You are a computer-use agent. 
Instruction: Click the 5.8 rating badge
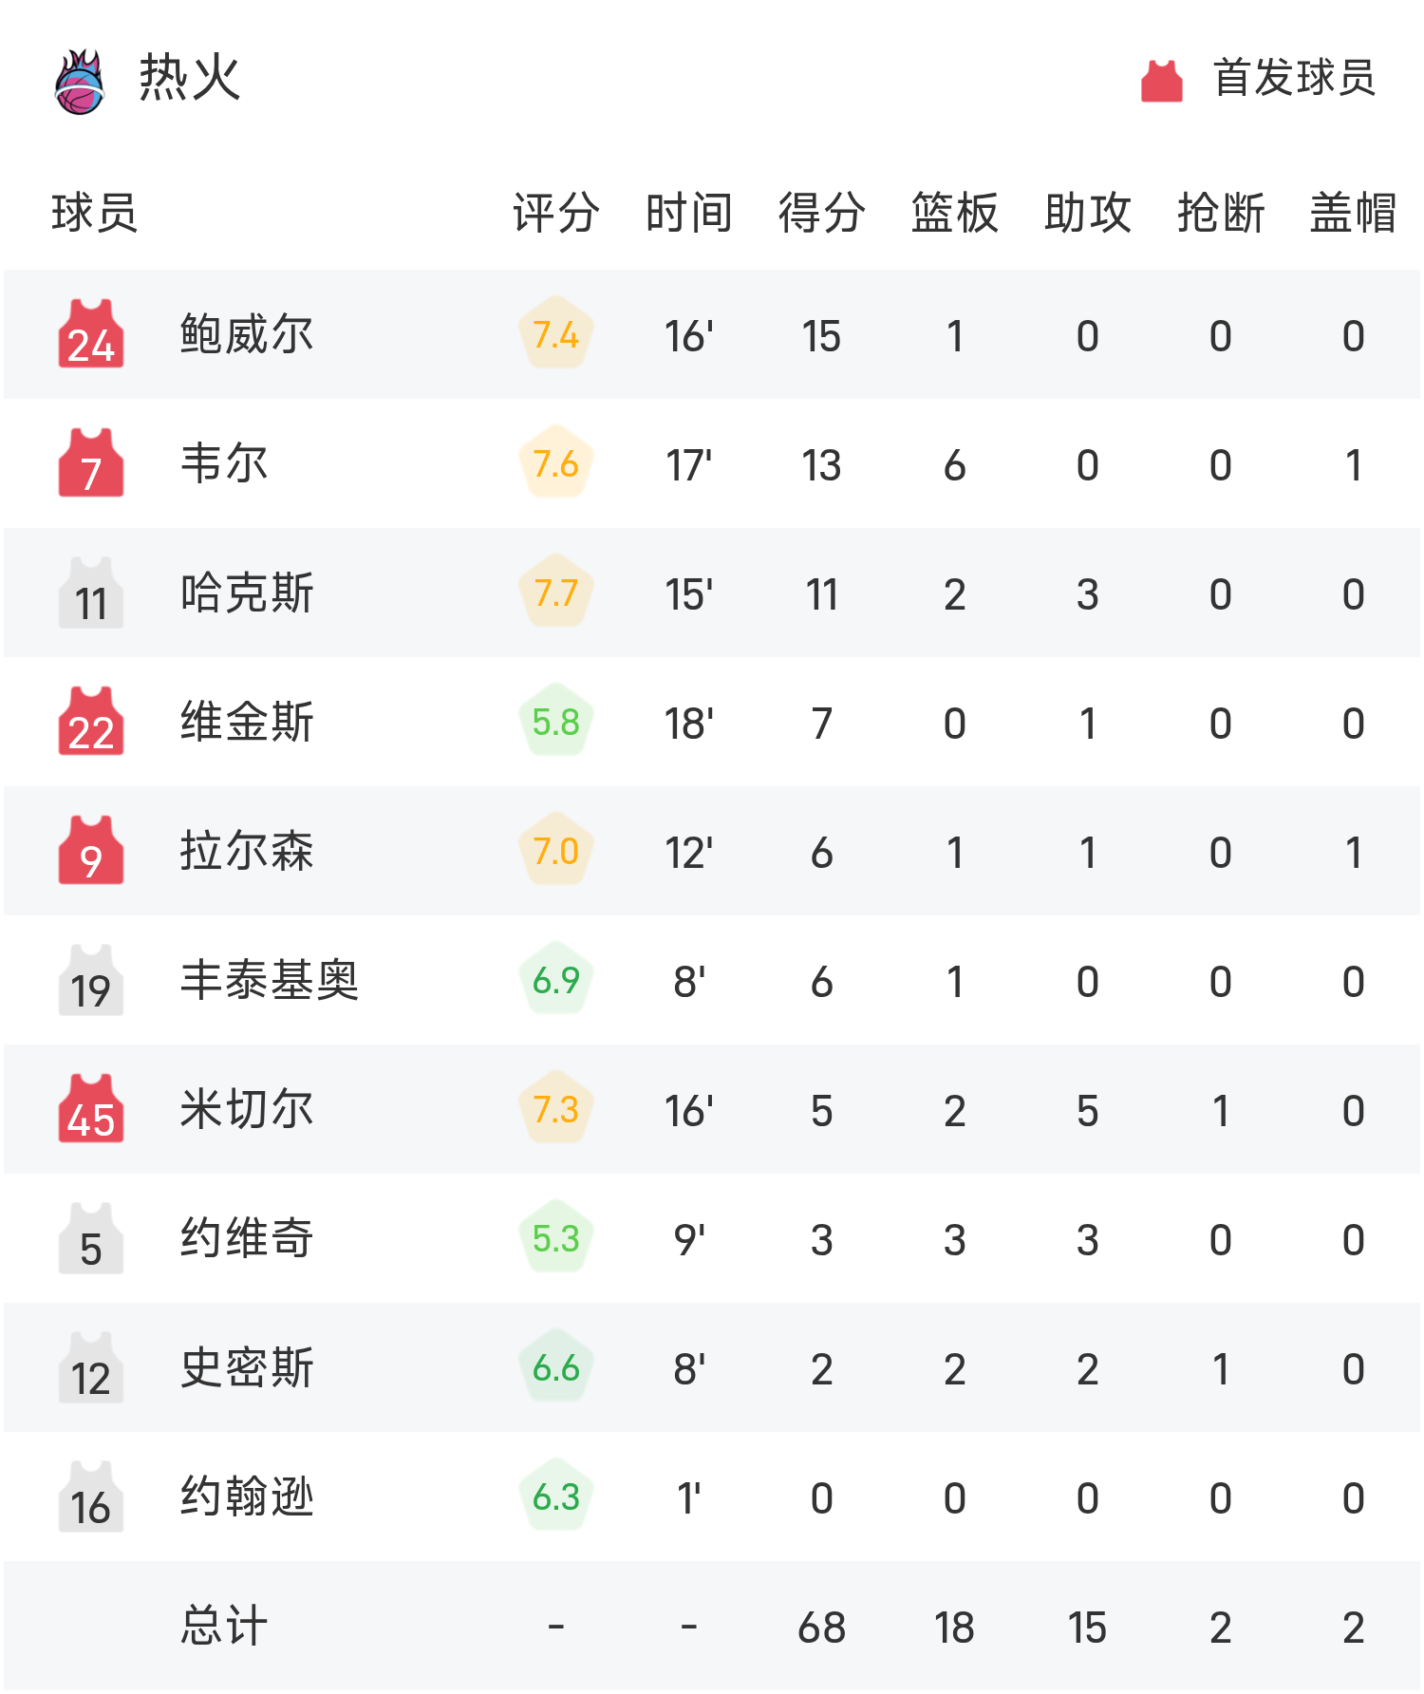pos(556,722)
